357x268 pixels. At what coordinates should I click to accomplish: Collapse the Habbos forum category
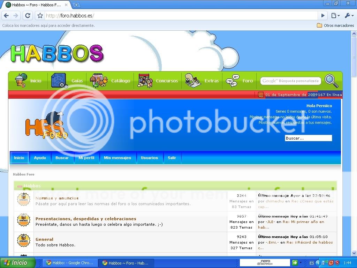pos(20,186)
